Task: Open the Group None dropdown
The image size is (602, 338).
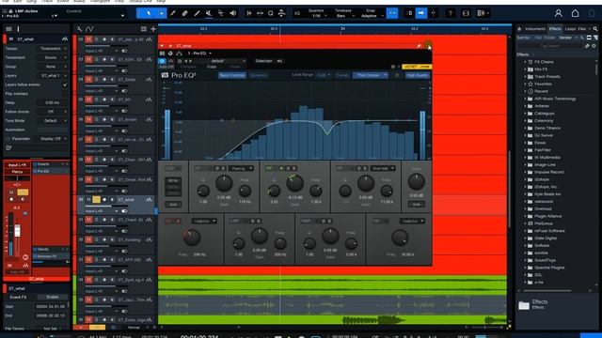Action: [x=53, y=67]
